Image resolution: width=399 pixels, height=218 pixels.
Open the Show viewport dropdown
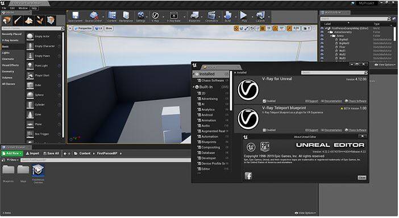point(109,28)
